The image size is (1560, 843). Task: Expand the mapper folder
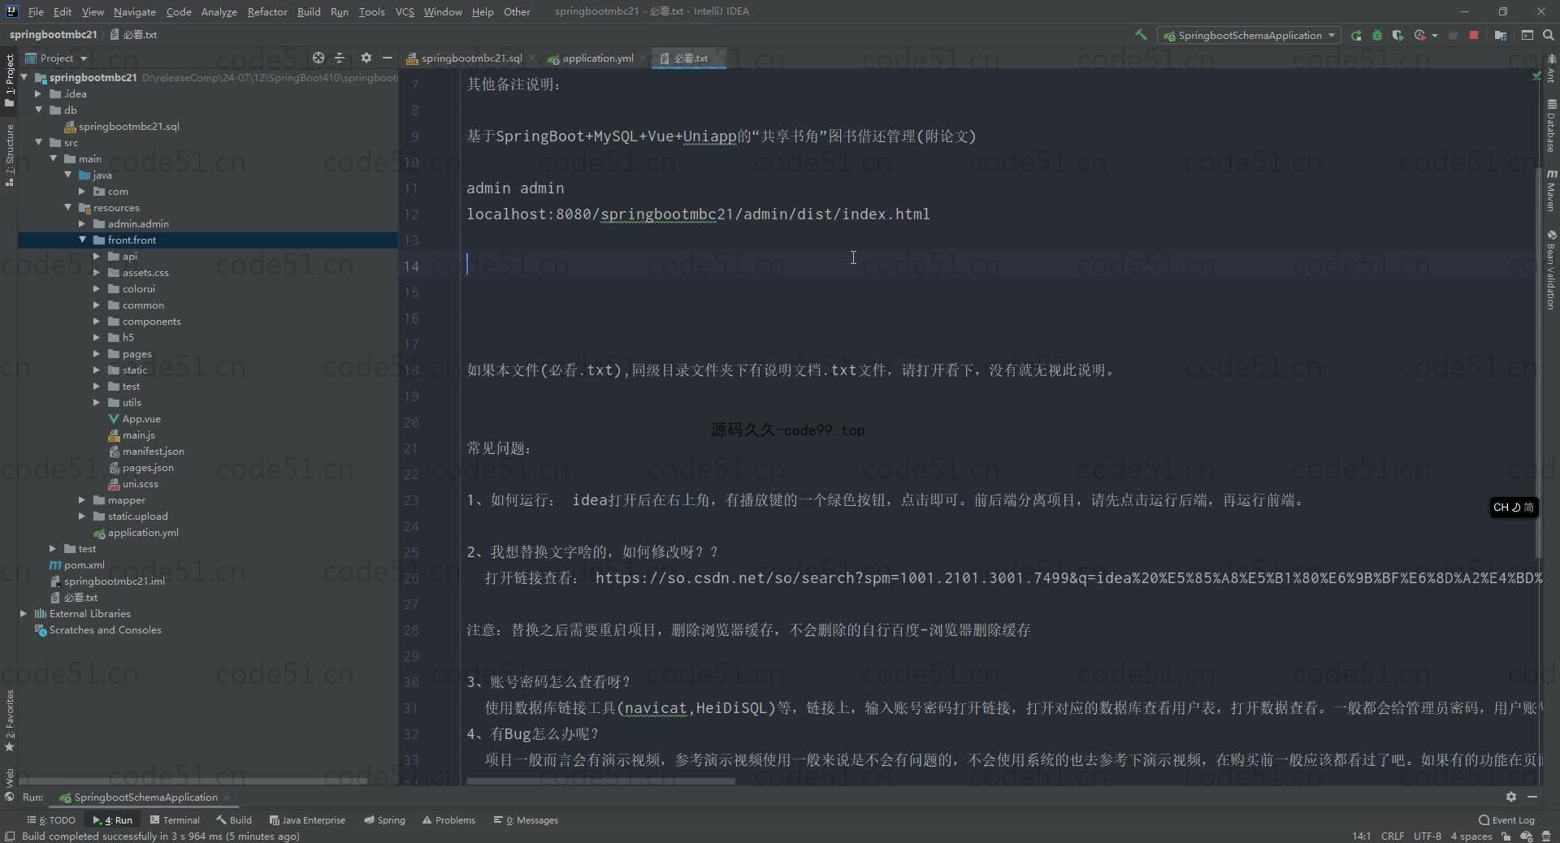[x=82, y=499]
